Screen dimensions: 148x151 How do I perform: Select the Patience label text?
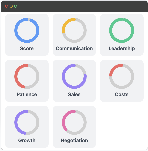tap(27, 94)
